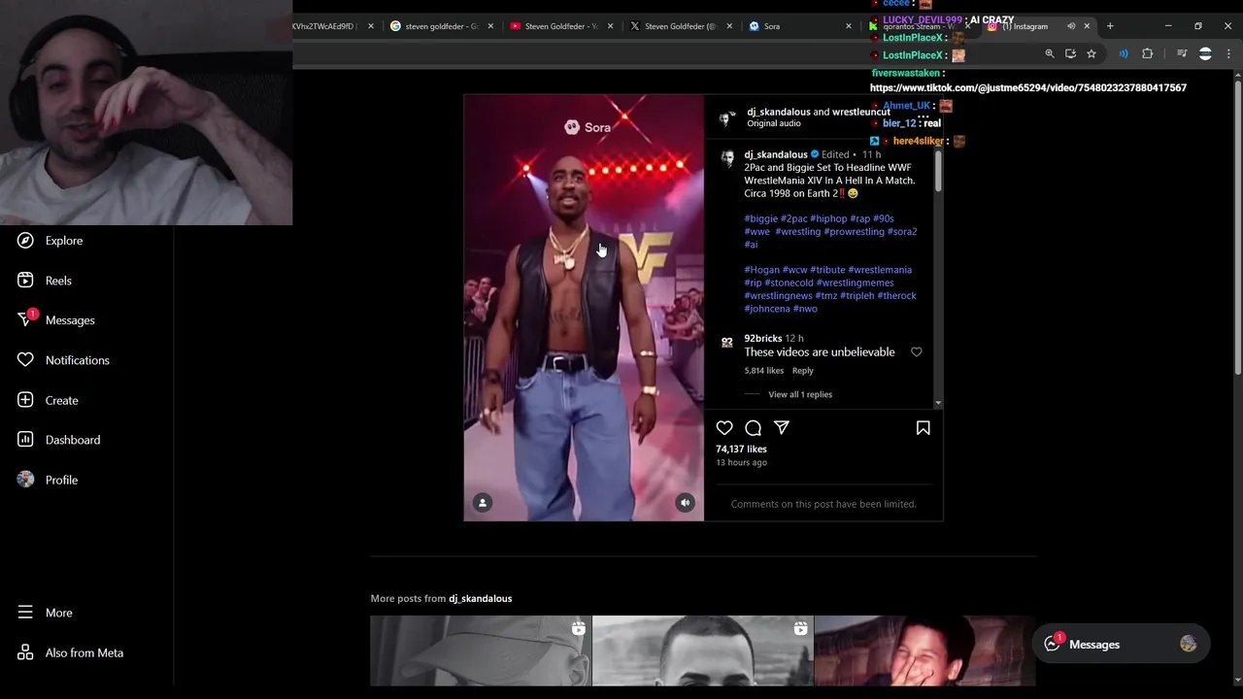Open dj_skandalous profile from the caption

click(x=776, y=154)
